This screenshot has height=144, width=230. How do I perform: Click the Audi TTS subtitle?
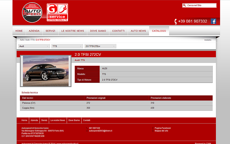pos(80,60)
